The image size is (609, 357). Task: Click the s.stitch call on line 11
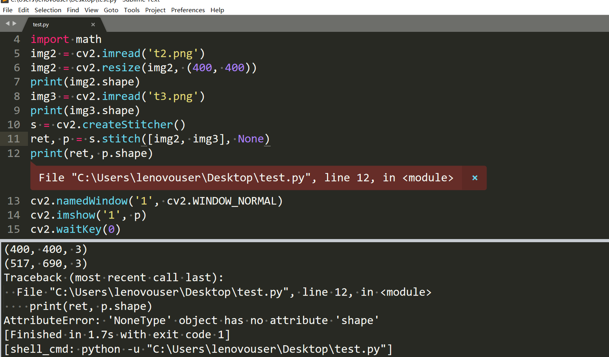tap(114, 139)
